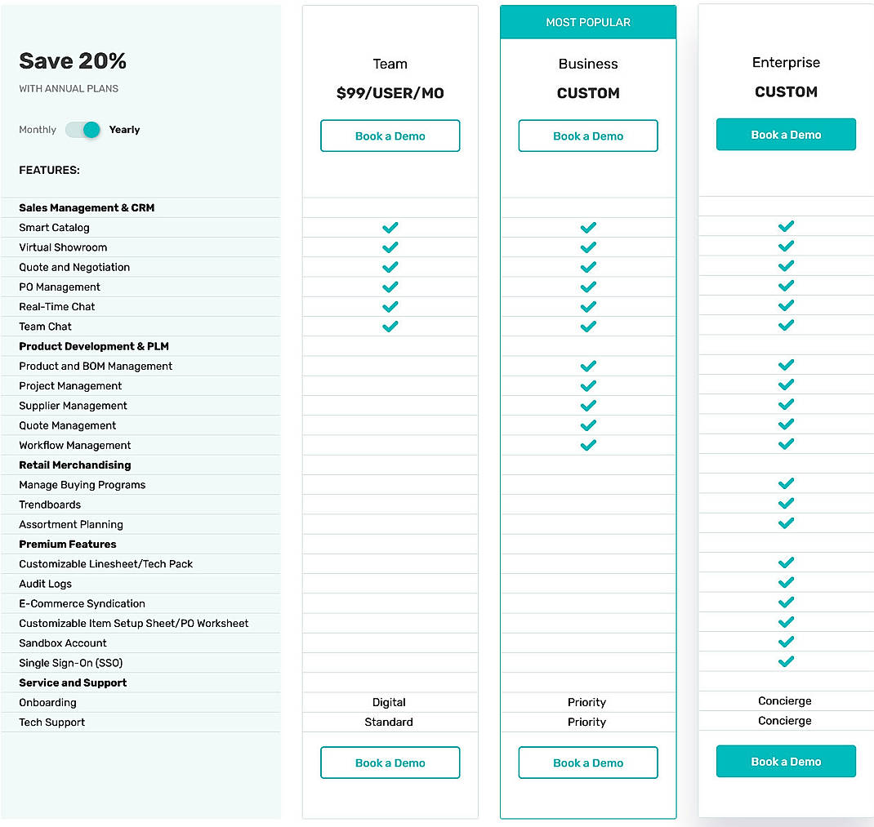Click the Workflow Management checkmark under Business
The height and width of the screenshot is (827, 874).
(x=587, y=445)
